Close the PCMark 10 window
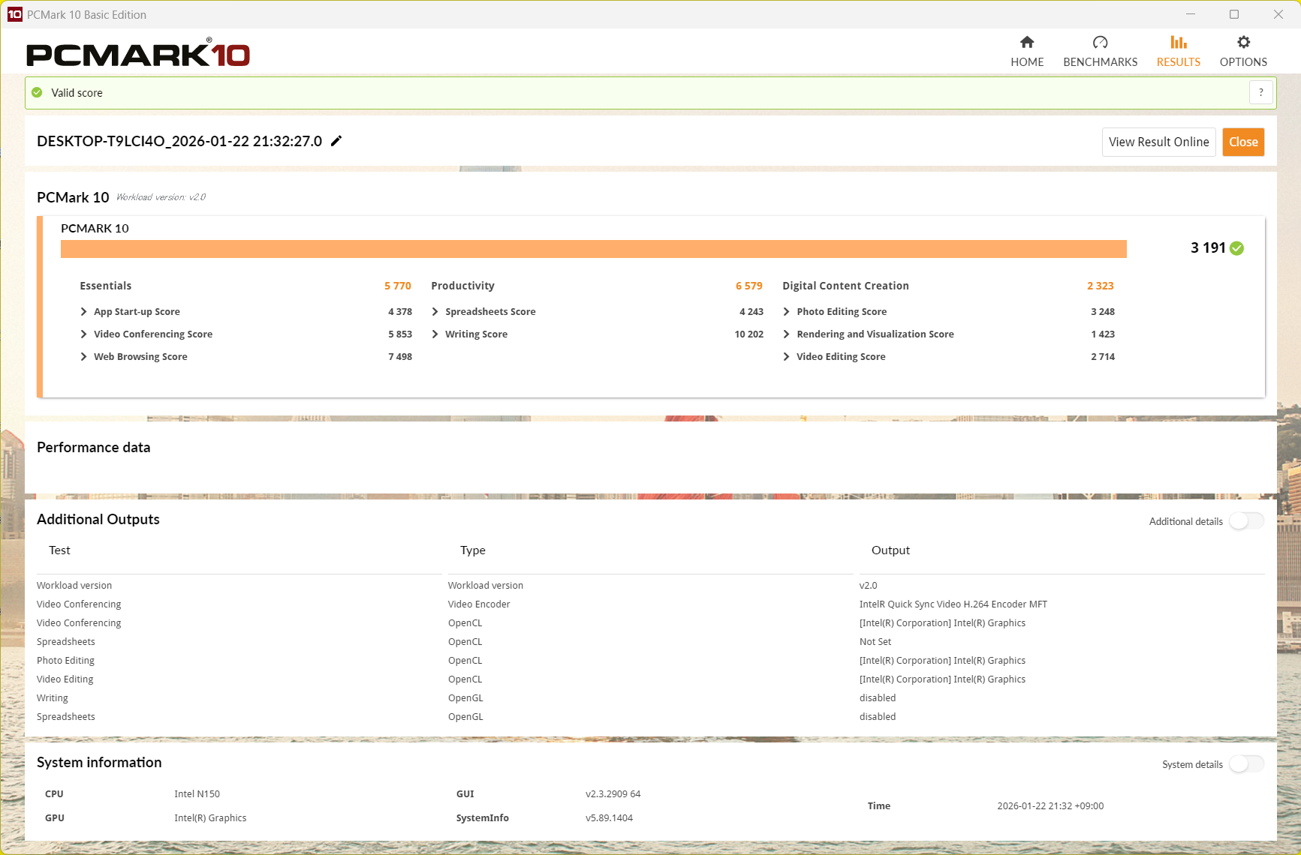 click(1278, 14)
